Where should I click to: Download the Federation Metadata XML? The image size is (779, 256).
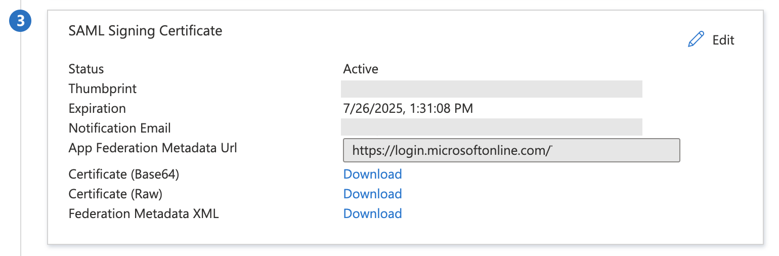point(372,214)
